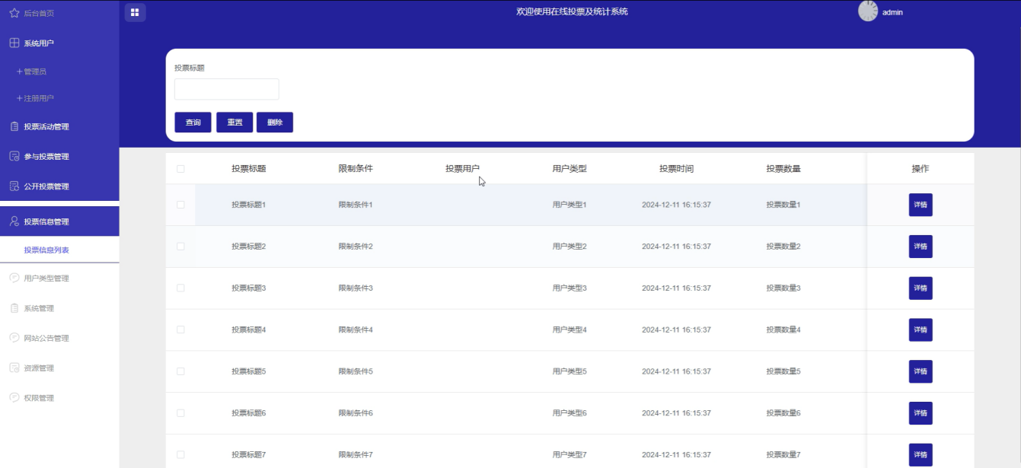This screenshot has width=1021, height=468.
Task: Open the admin user dropdown
Action: click(892, 12)
